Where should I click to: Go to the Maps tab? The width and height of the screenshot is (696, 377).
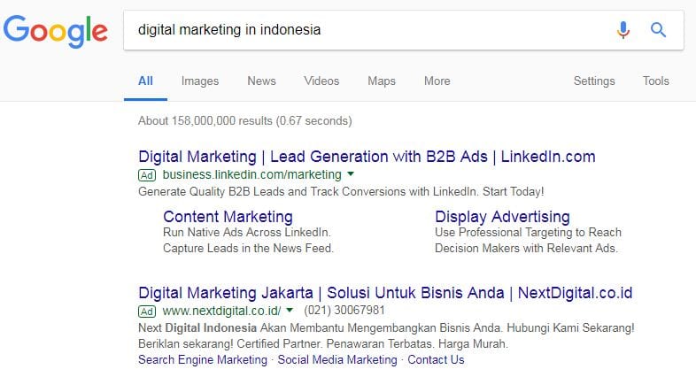382,81
